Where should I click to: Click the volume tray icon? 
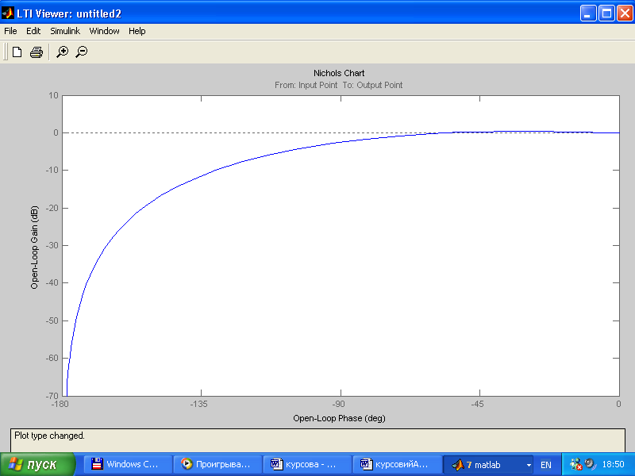click(x=591, y=464)
